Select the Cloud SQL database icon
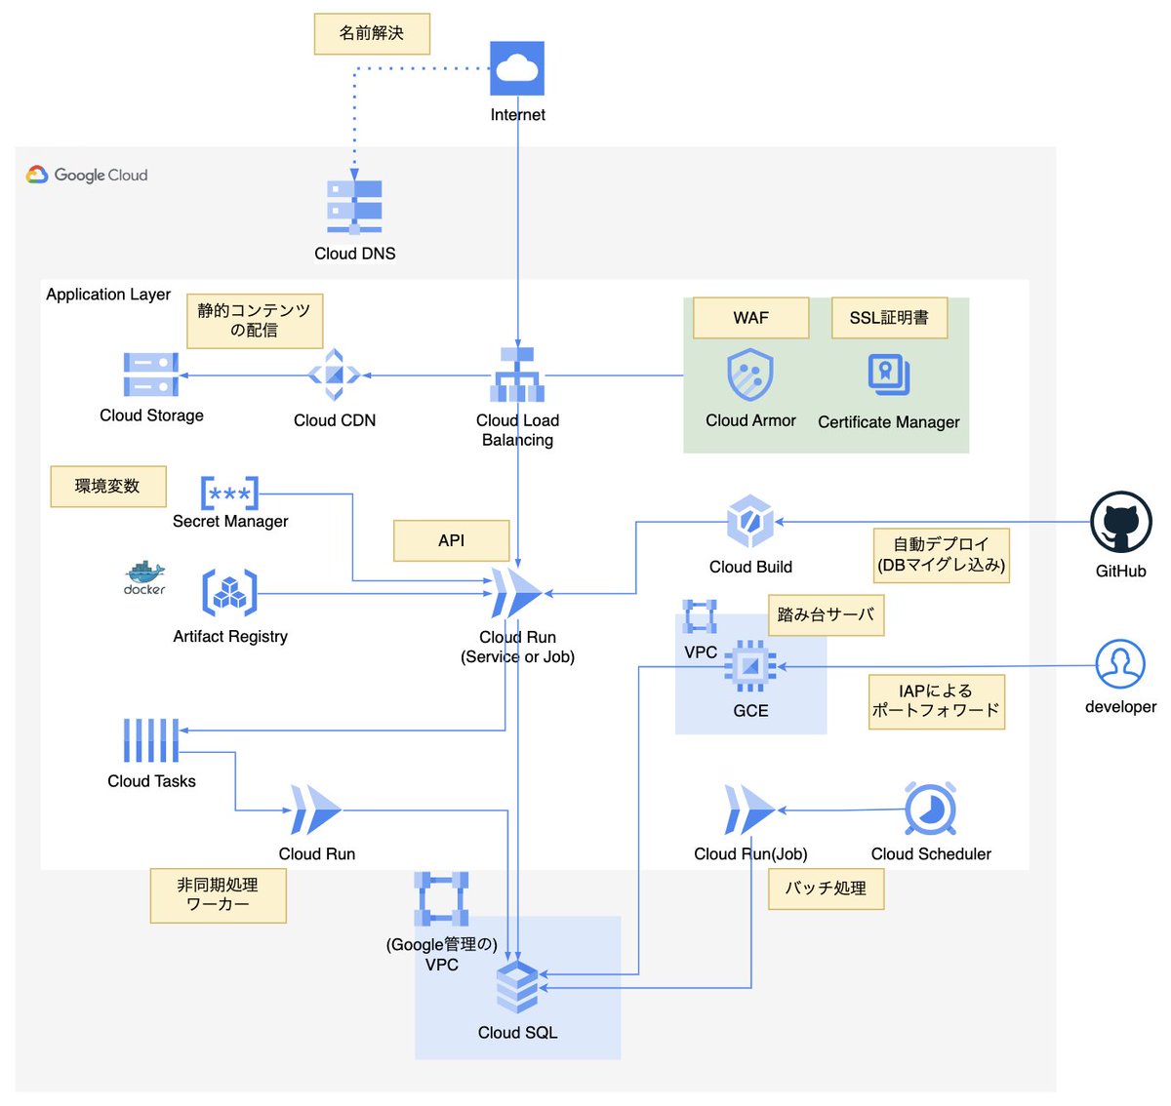The width and height of the screenshot is (1171, 1106). pos(517,987)
